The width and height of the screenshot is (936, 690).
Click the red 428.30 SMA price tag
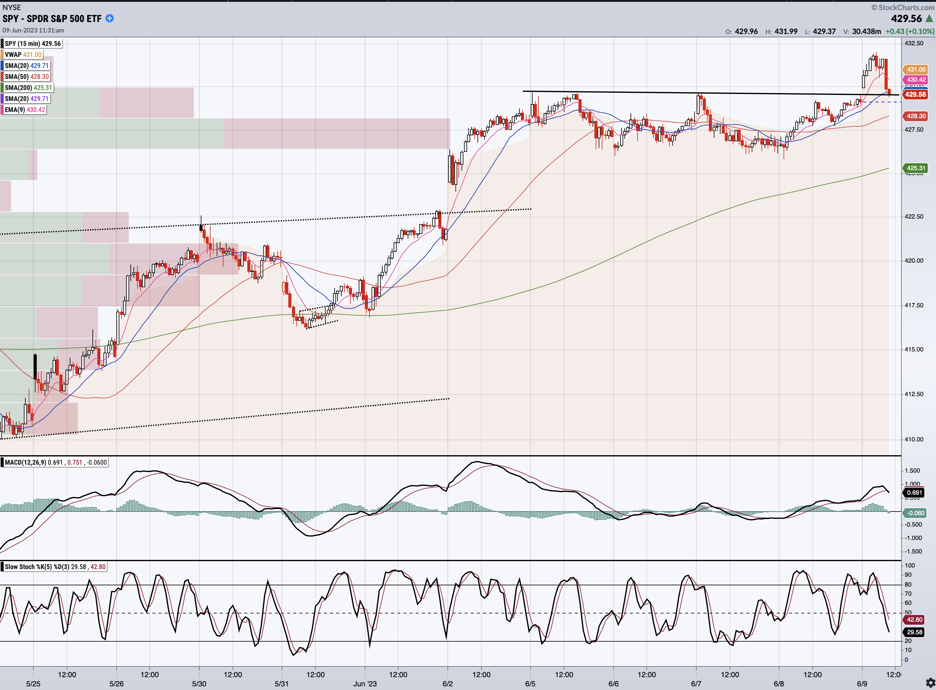pos(915,116)
